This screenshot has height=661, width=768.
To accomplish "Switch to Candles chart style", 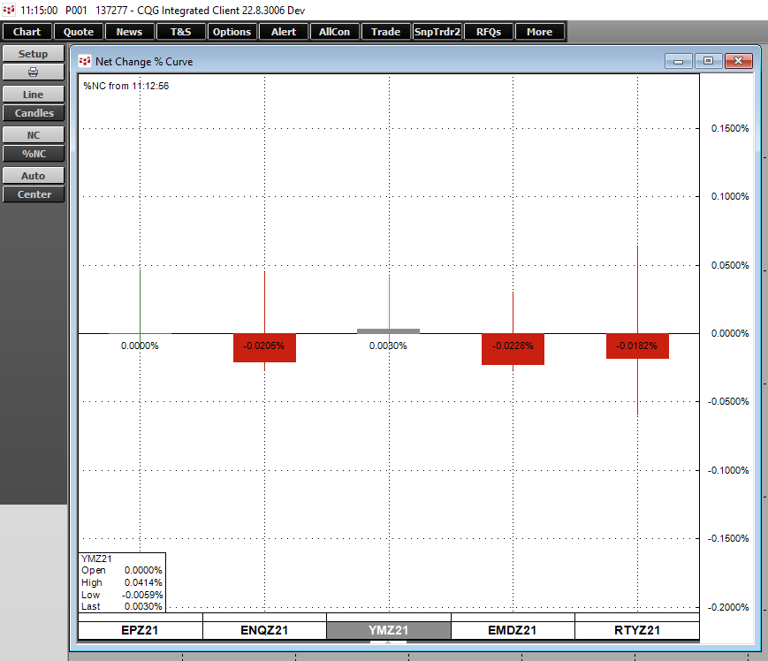I will (x=33, y=113).
